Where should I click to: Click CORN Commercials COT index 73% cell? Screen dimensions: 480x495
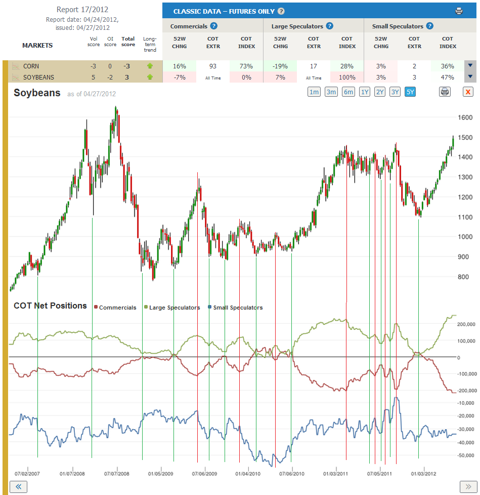(x=246, y=66)
